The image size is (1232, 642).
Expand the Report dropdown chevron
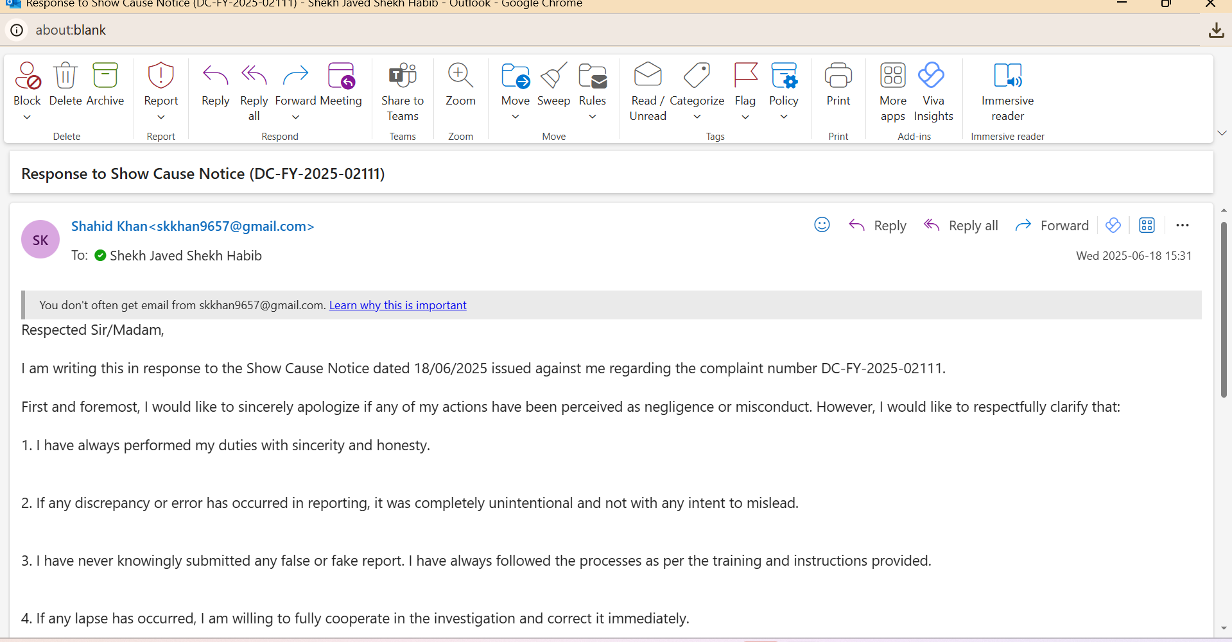point(161,117)
